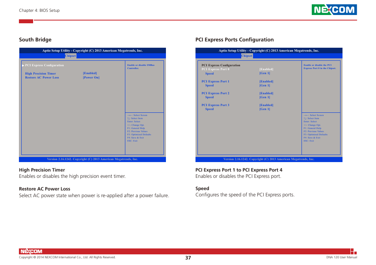Select High Precision Timer option
The width and height of the screenshot is (376, 265).
[41, 73]
